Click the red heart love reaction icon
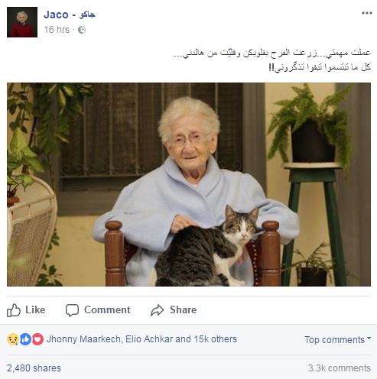 click(37, 339)
